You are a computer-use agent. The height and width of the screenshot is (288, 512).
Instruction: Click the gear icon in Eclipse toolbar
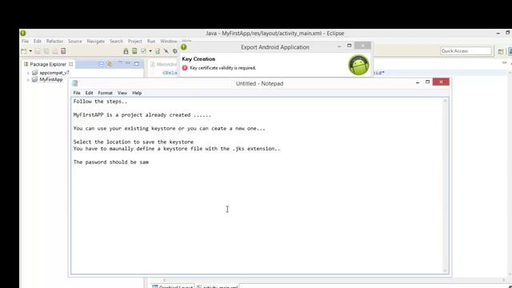pyautogui.click(x=174, y=51)
